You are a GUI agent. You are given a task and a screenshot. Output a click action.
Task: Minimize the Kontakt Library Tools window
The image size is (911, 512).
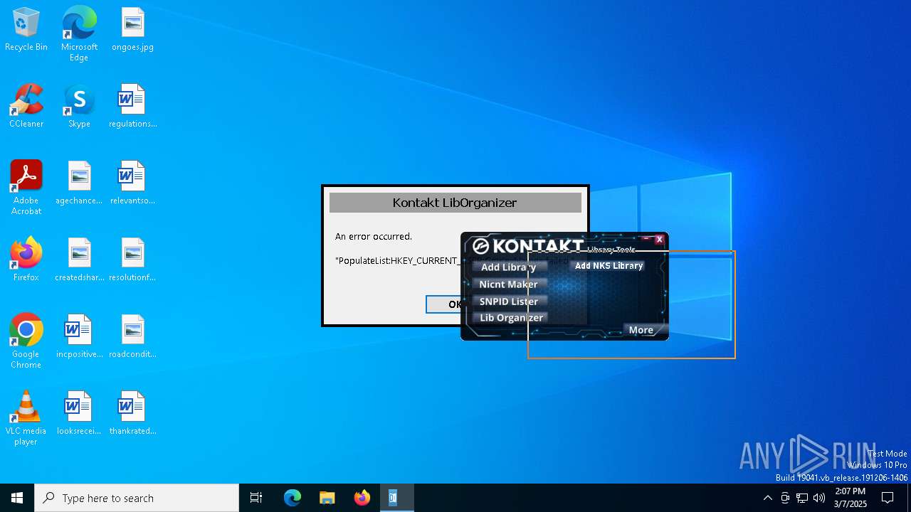[646, 240]
